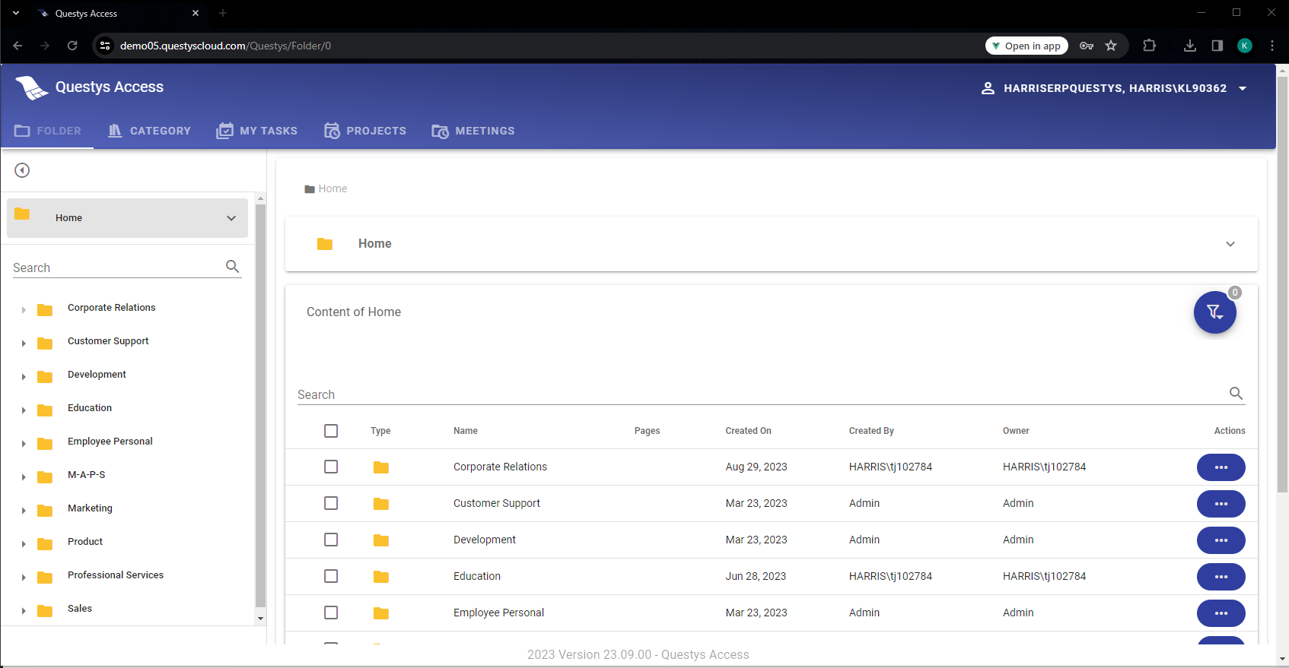Screen dimensions: 1289x668
Task: Expand the Home dropdown in the sidebar
Action: (x=231, y=218)
